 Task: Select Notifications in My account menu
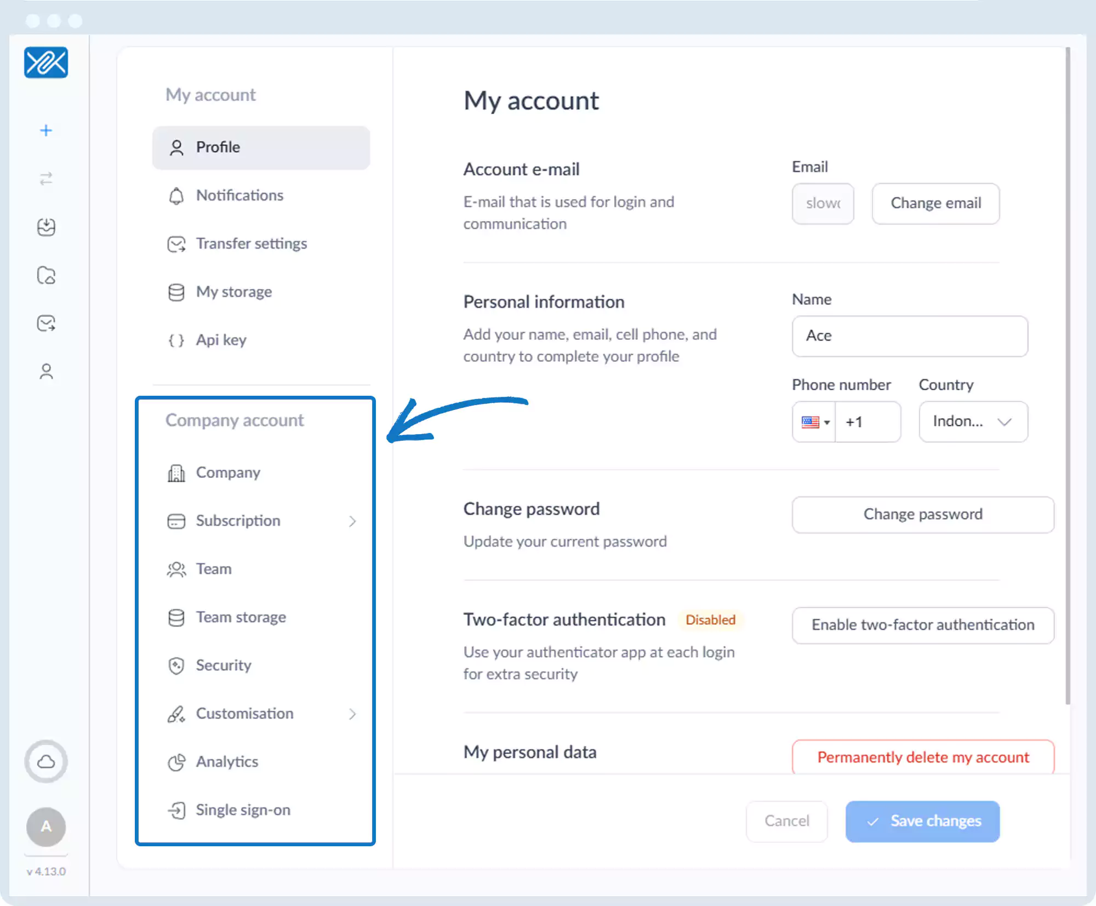pyautogui.click(x=239, y=196)
